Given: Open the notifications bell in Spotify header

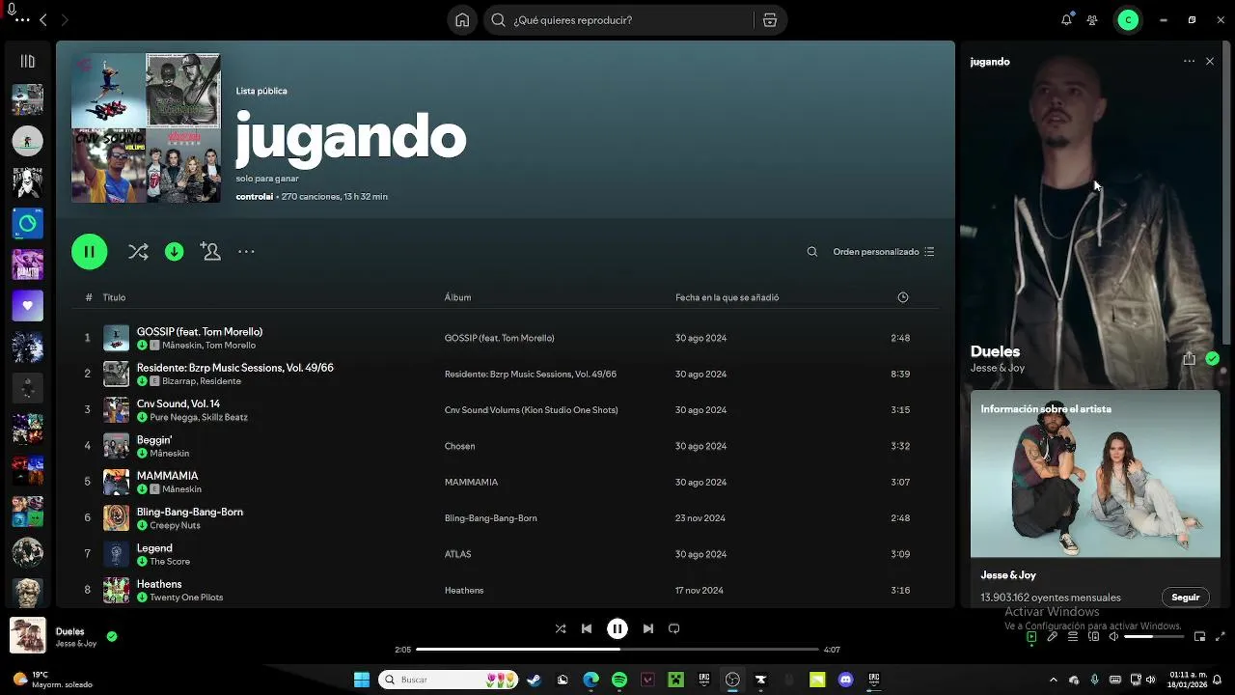Looking at the screenshot, I should tap(1066, 20).
